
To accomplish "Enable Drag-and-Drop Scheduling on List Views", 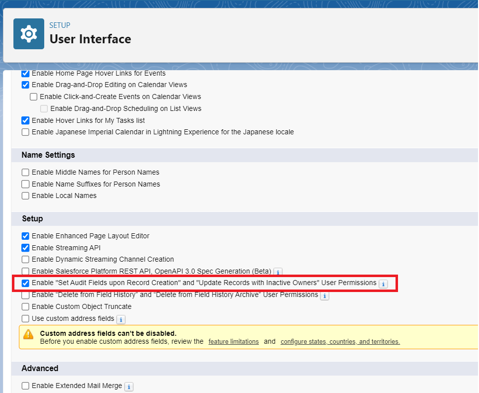I will tap(44, 108).
